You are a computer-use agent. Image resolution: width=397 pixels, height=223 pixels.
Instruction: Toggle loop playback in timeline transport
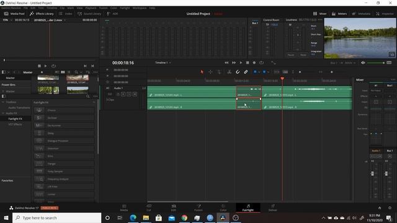(262, 63)
